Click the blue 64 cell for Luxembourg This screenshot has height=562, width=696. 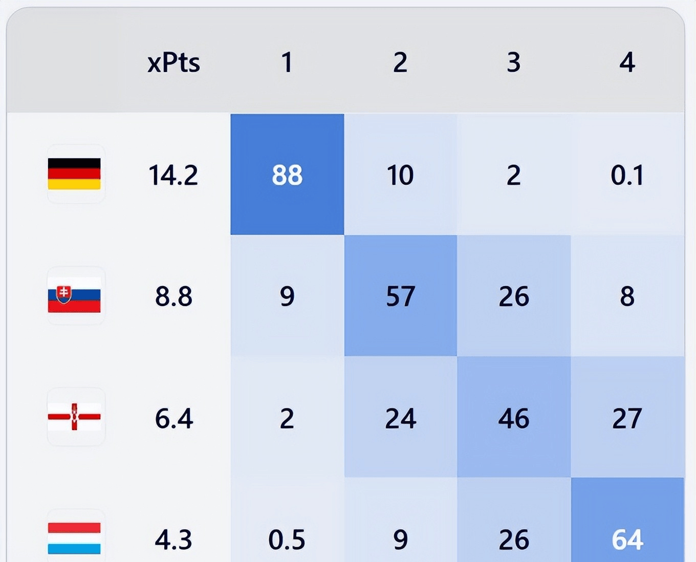tap(627, 539)
